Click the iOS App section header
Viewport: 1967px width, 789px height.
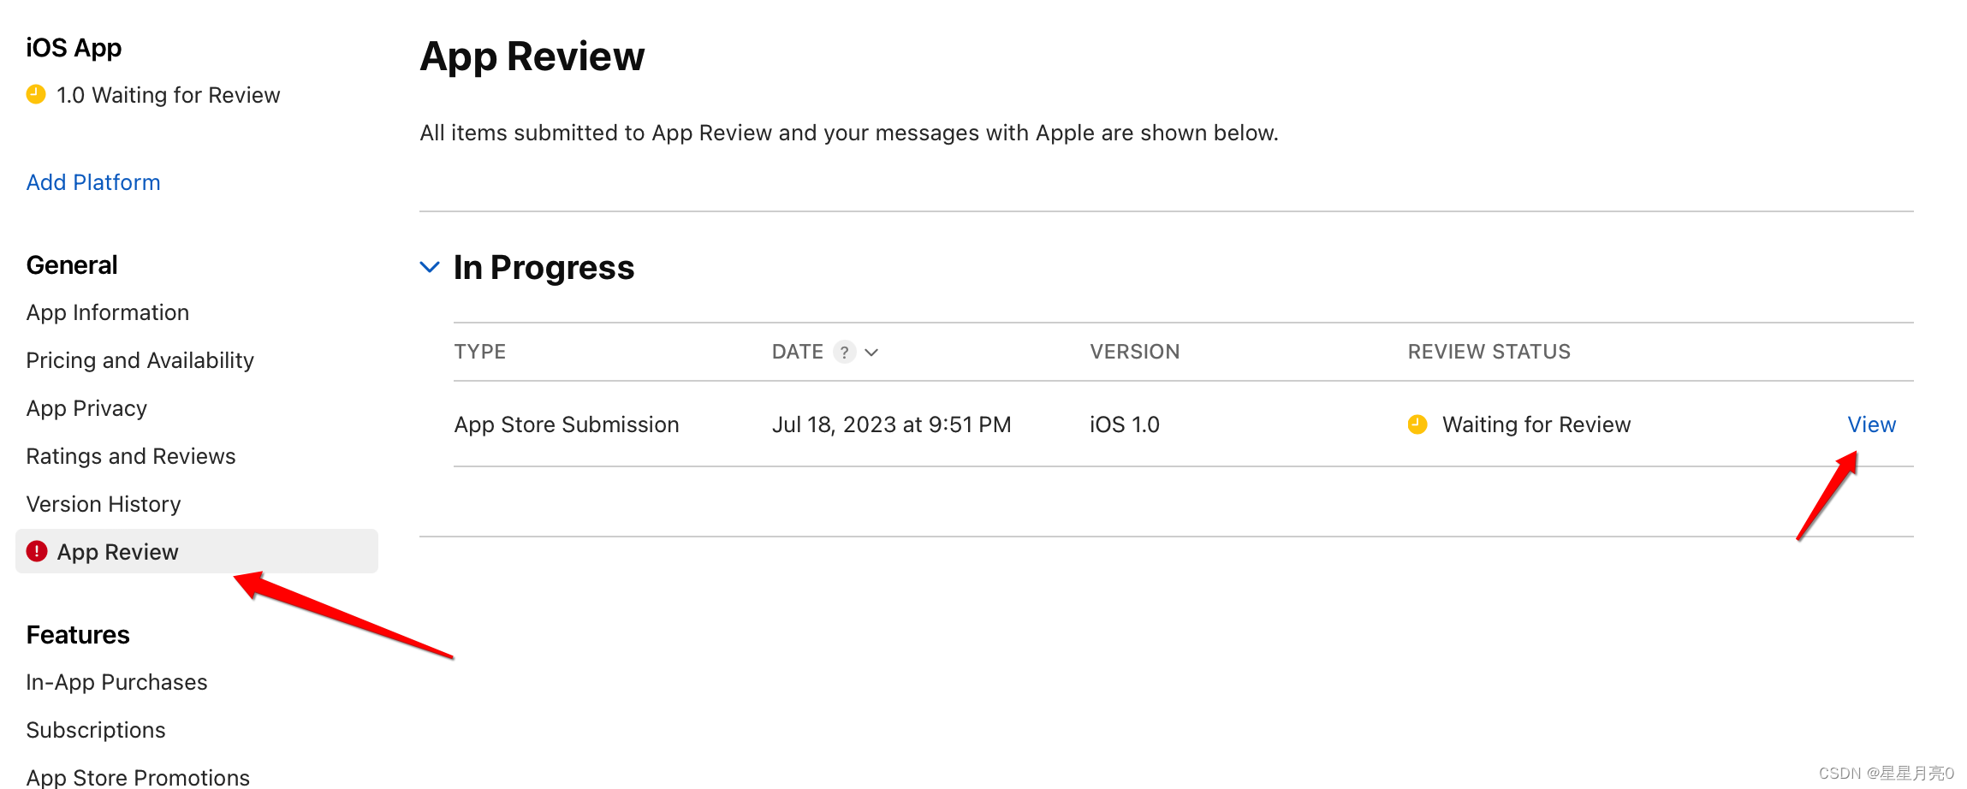(x=73, y=47)
